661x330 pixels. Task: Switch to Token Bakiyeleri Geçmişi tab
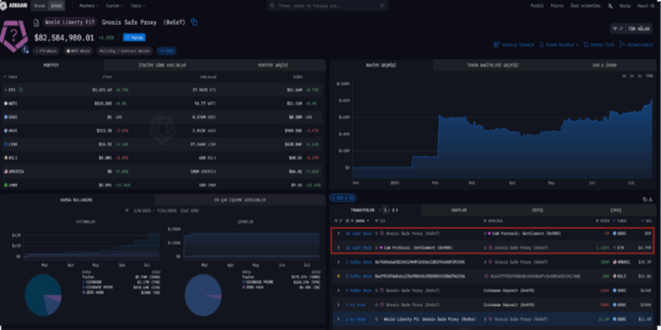coord(493,65)
